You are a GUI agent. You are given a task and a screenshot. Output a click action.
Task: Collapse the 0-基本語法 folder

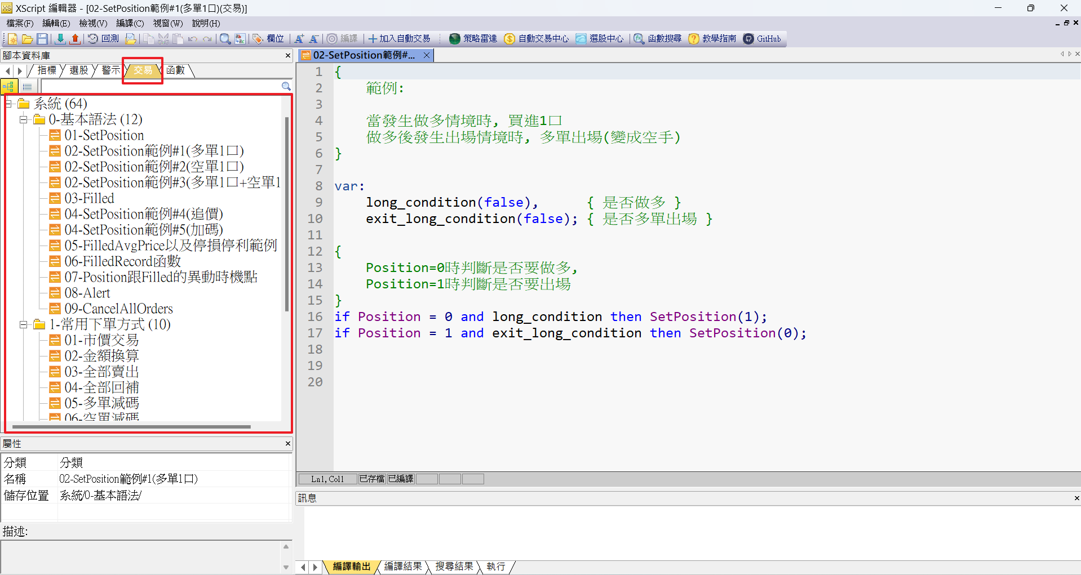[x=24, y=119]
